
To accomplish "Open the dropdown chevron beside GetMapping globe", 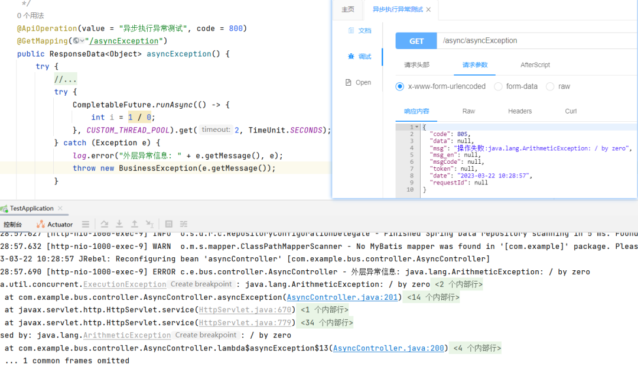I will (82, 41).
